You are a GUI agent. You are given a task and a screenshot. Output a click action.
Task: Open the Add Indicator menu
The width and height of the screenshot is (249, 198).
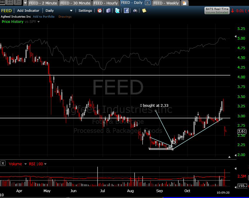[x=28, y=11]
